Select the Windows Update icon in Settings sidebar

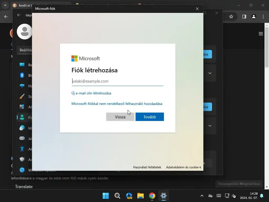[x=22, y=170]
